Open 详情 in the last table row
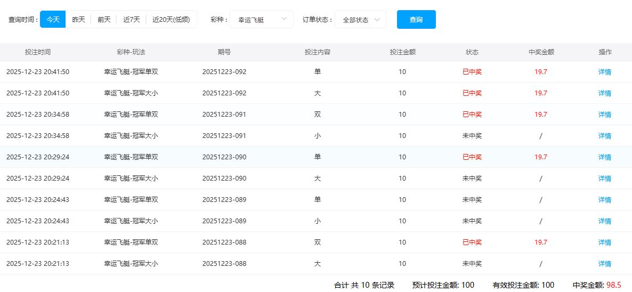The height and width of the screenshot is (292, 632). point(604,264)
